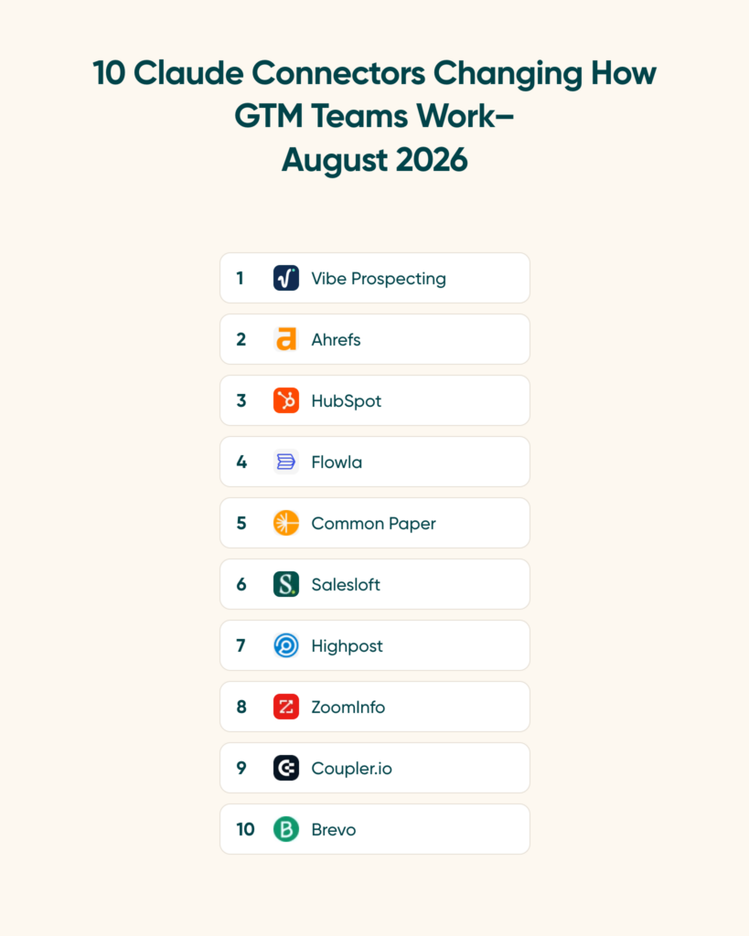Image resolution: width=749 pixels, height=936 pixels.
Task: Open the Common Paper name label
Action: point(373,524)
